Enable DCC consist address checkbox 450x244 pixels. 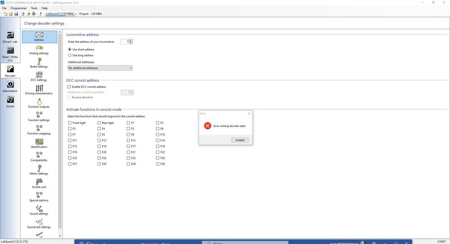[69, 87]
